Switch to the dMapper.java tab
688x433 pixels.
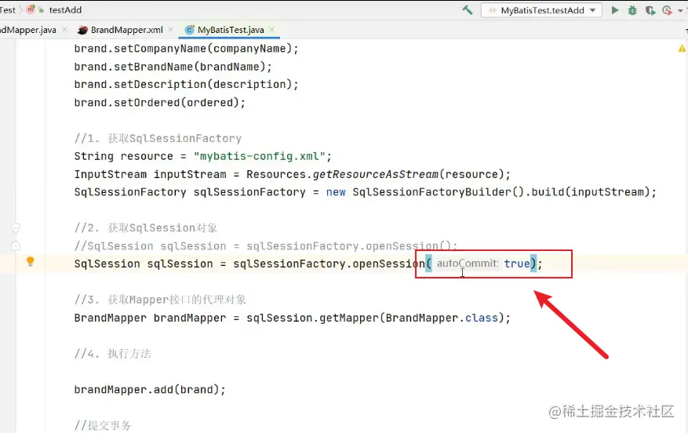(28, 30)
